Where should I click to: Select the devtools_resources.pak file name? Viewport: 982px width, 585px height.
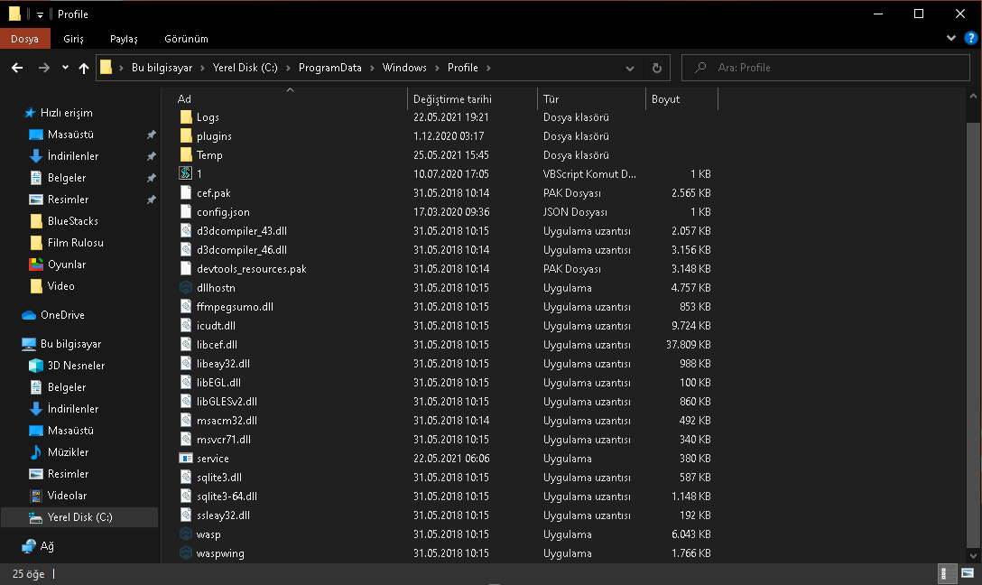tap(252, 269)
